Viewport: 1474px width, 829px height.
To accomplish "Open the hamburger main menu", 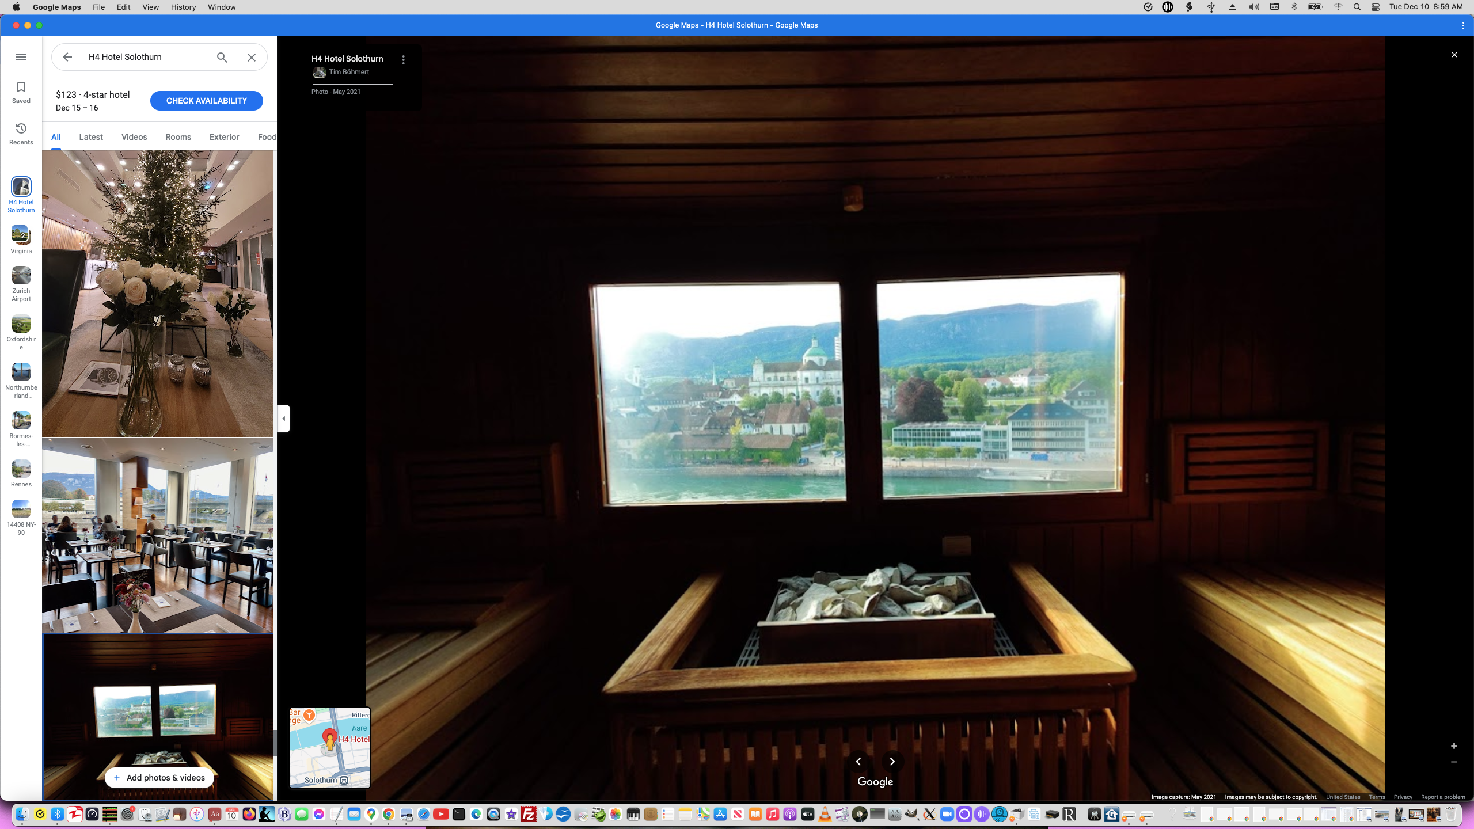I will [x=21, y=57].
